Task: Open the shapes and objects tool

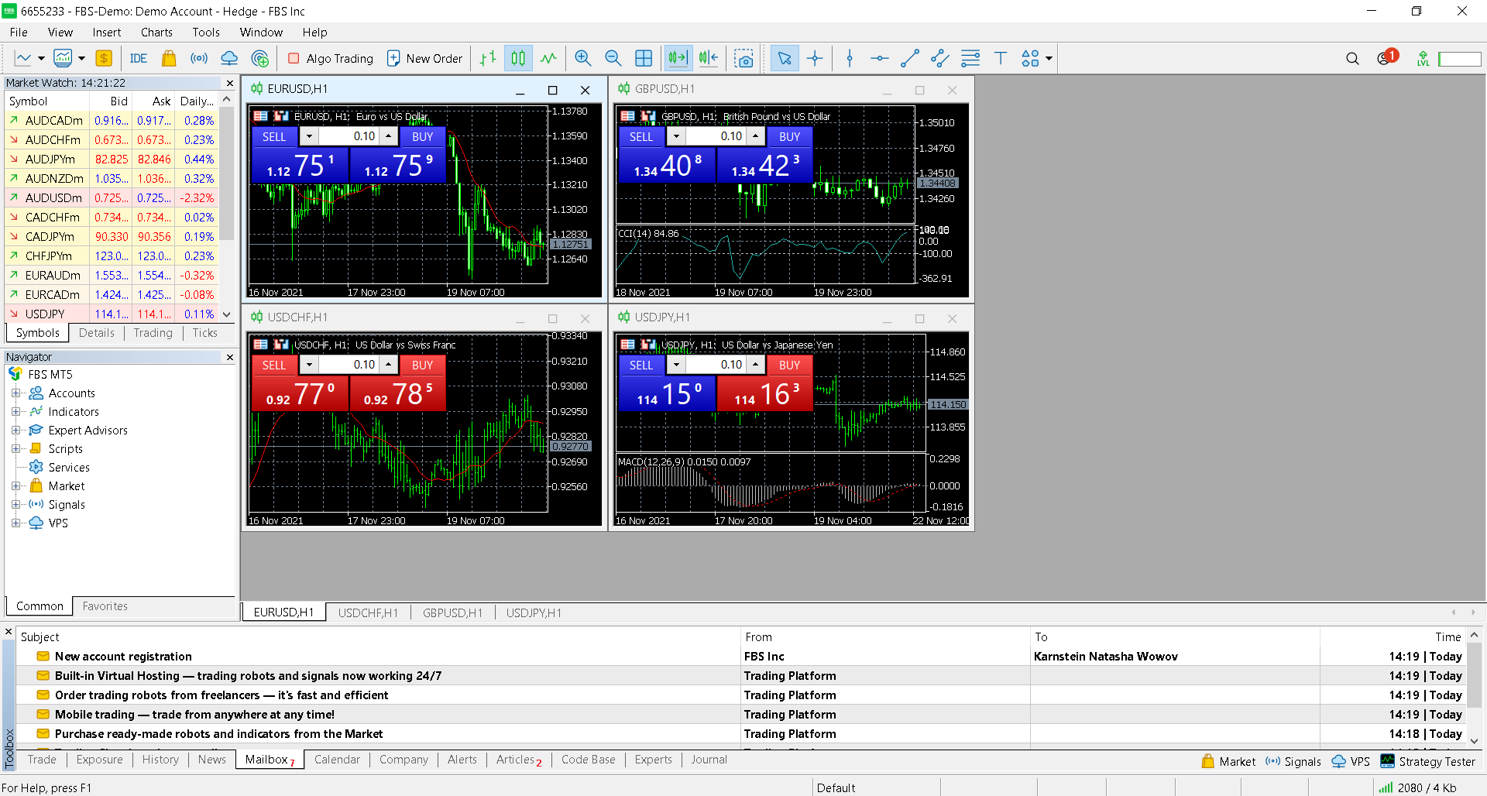Action: coord(1030,58)
